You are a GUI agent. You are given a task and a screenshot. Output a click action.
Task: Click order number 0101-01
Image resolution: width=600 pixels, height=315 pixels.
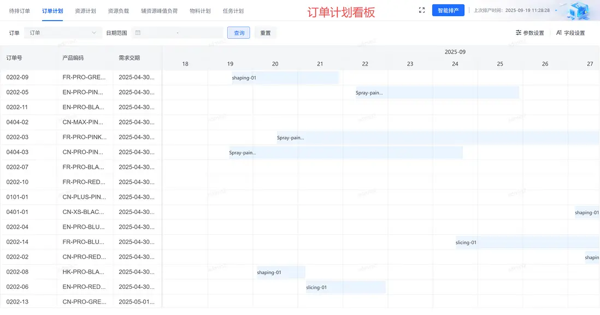(17, 197)
